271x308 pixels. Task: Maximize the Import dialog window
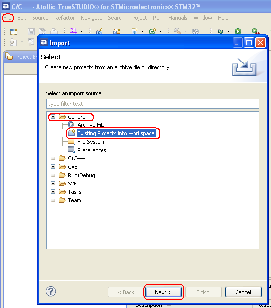tap(249, 43)
